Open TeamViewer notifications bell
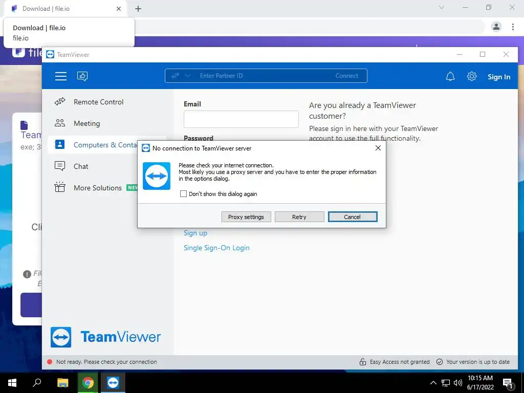The height and width of the screenshot is (393, 524). pyautogui.click(x=450, y=77)
